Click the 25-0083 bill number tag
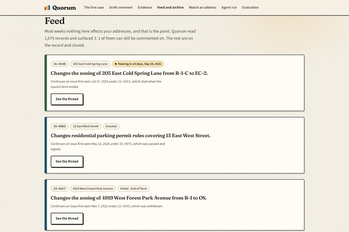 (59, 126)
